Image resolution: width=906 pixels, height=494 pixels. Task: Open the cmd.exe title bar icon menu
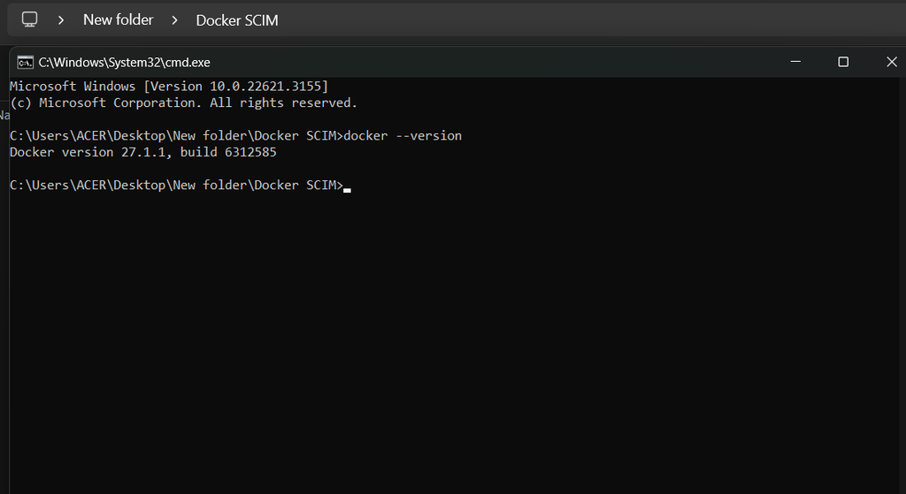[26, 62]
